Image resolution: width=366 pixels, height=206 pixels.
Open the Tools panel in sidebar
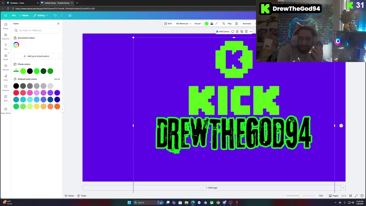click(x=5, y=77)
